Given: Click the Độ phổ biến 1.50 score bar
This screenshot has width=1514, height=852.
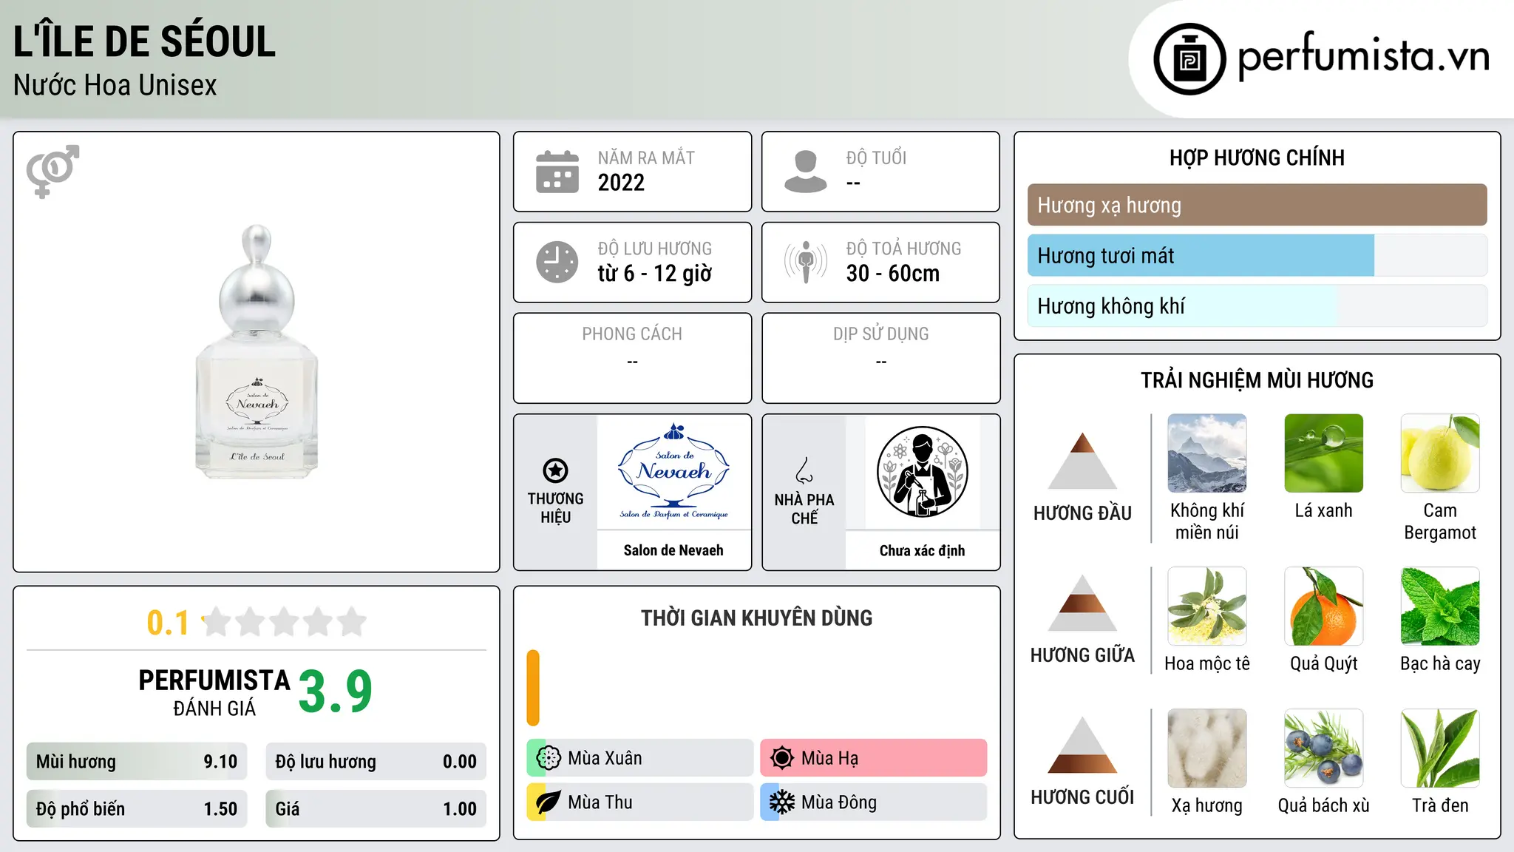Looking at the screenshot, I should pyautogui.click(x=137, y=809).
